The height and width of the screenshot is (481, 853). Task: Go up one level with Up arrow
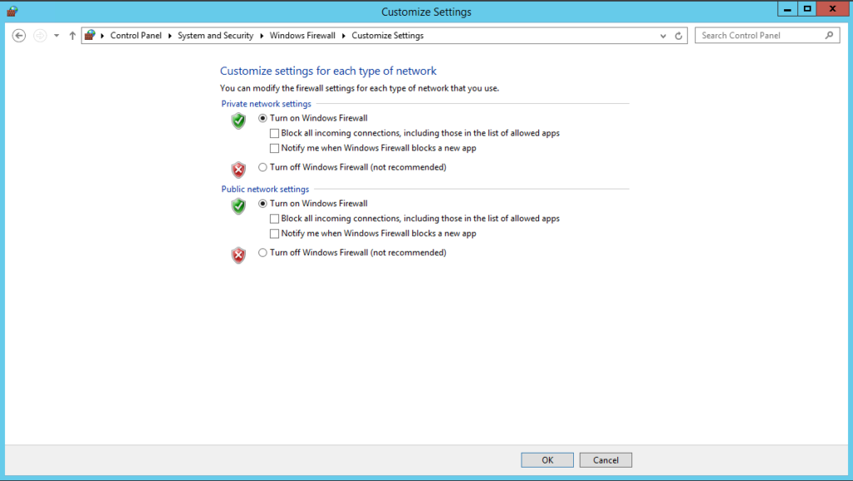pyautogui.click(x=72, y=36)
